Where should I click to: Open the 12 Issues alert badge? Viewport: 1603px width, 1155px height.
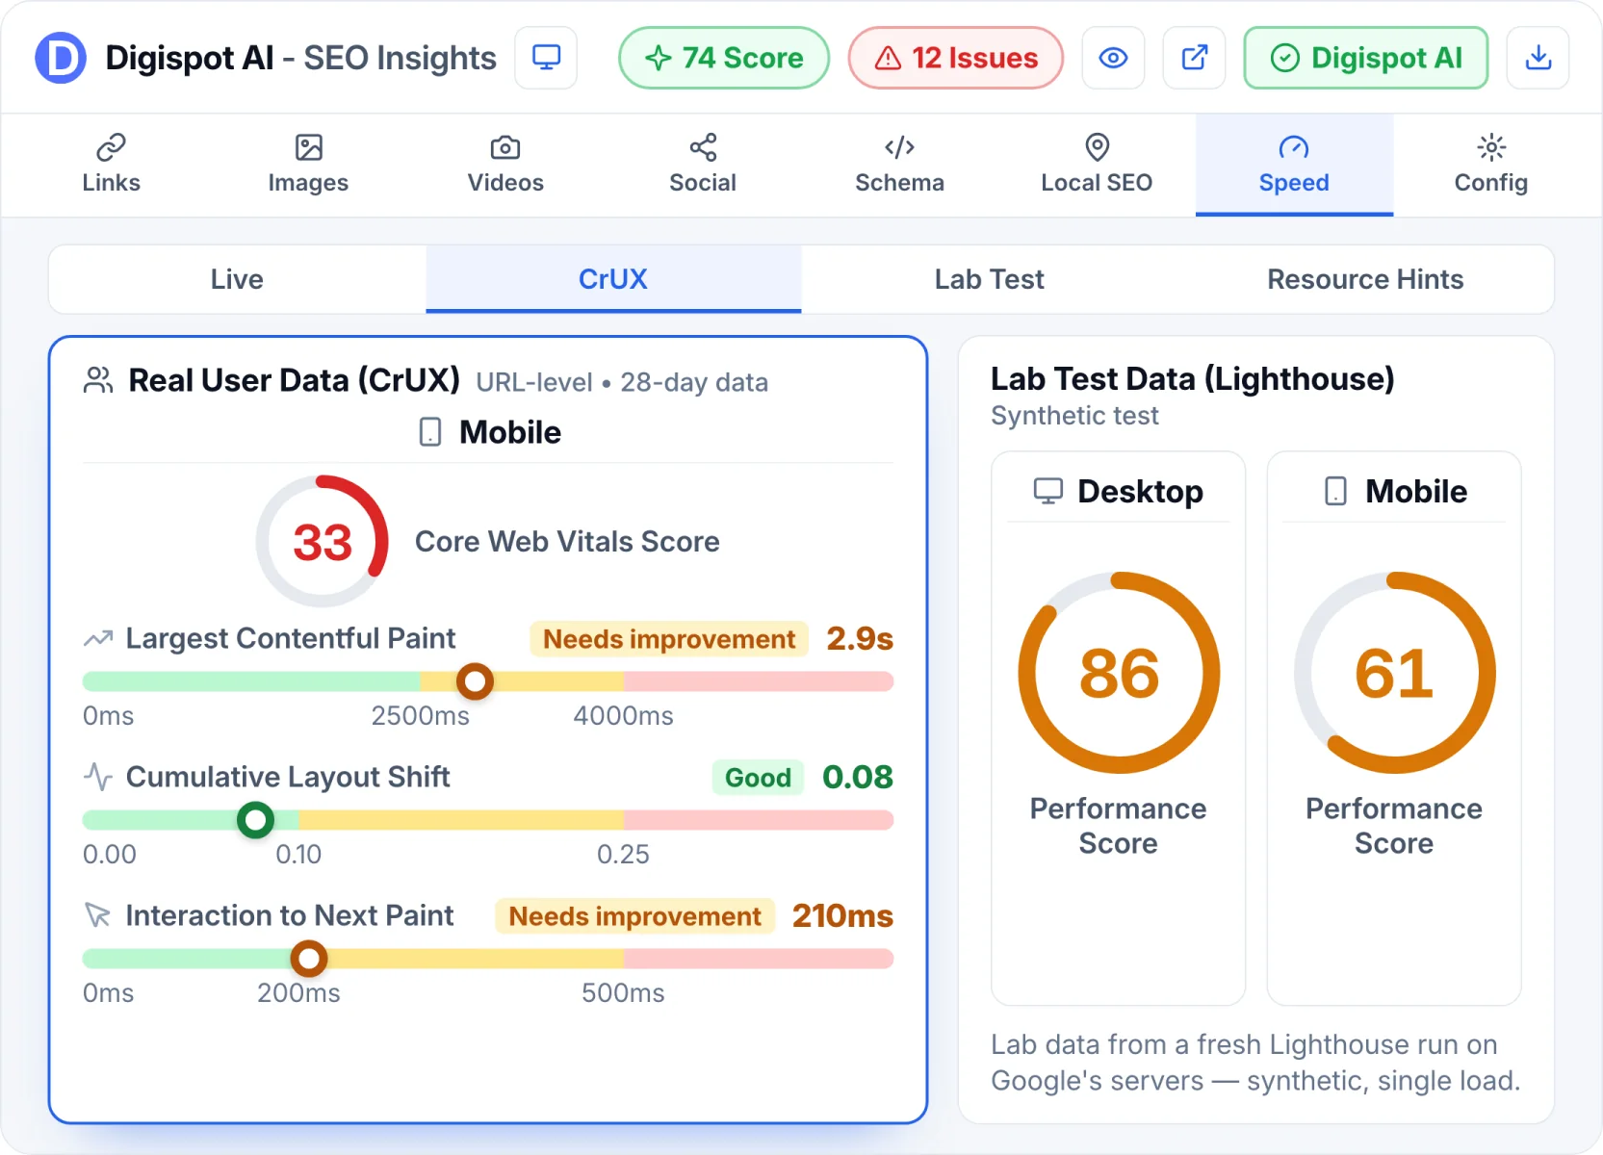[x=956, y=58]
